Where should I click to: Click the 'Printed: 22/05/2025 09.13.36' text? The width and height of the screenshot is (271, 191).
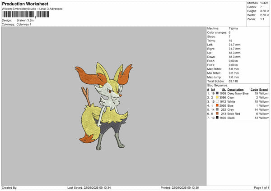[180, 188]
